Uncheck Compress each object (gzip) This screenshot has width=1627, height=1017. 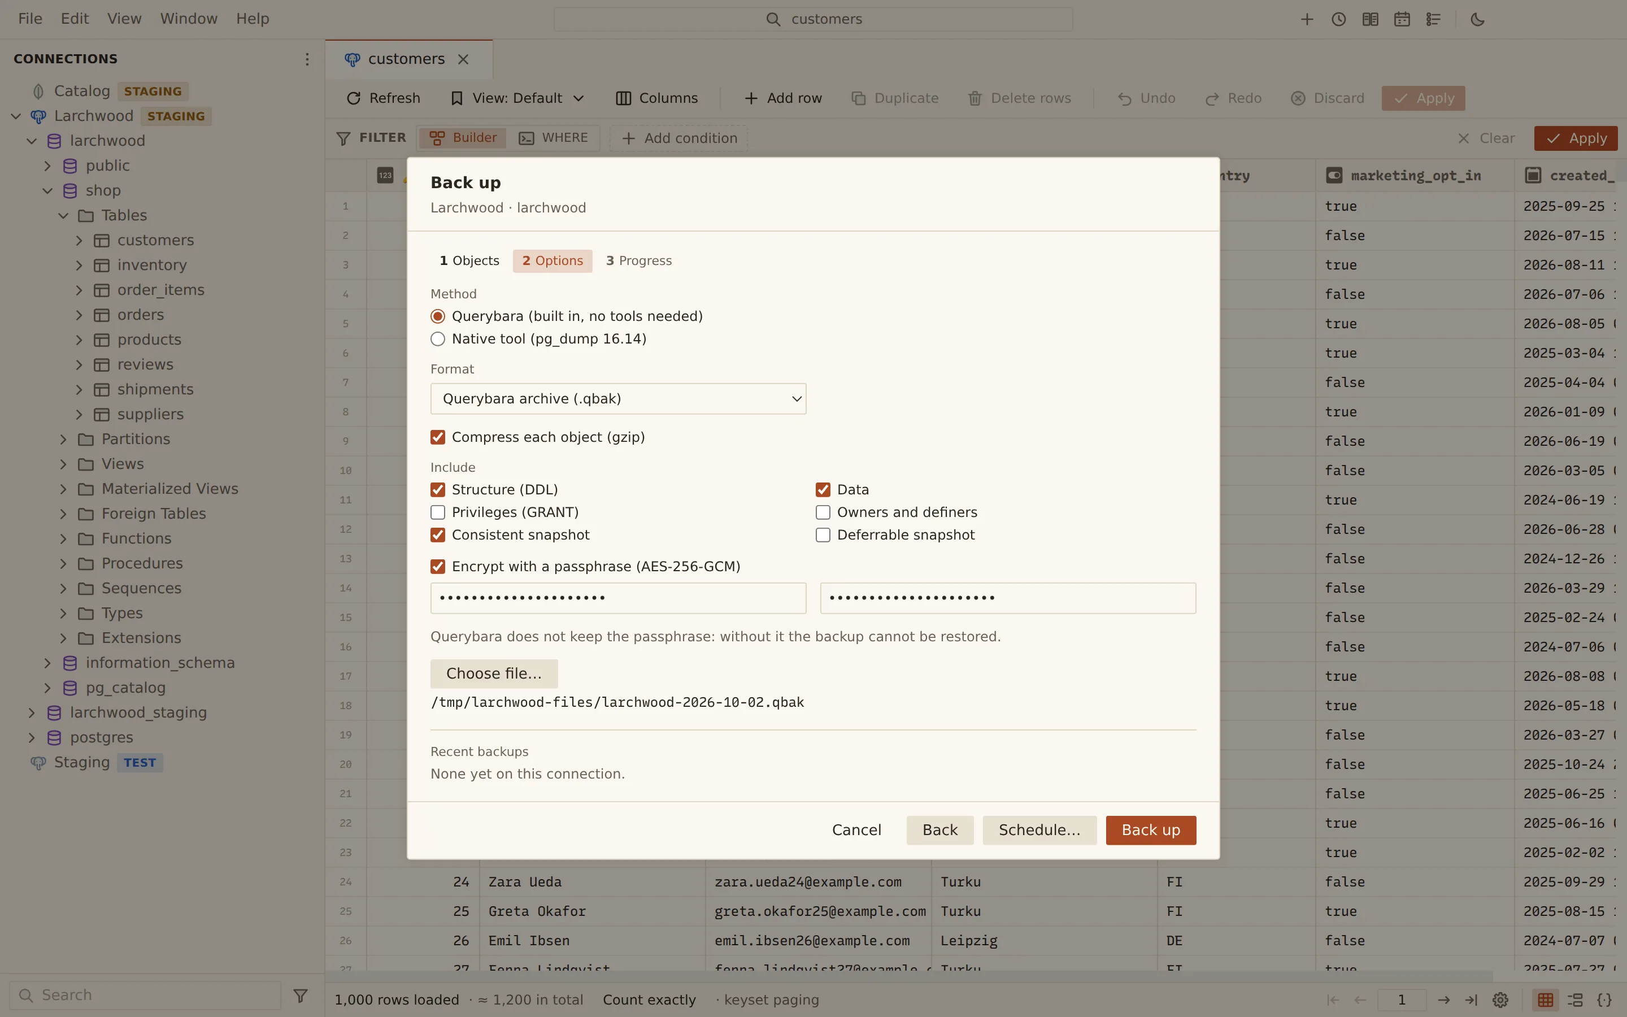point(438,437)
